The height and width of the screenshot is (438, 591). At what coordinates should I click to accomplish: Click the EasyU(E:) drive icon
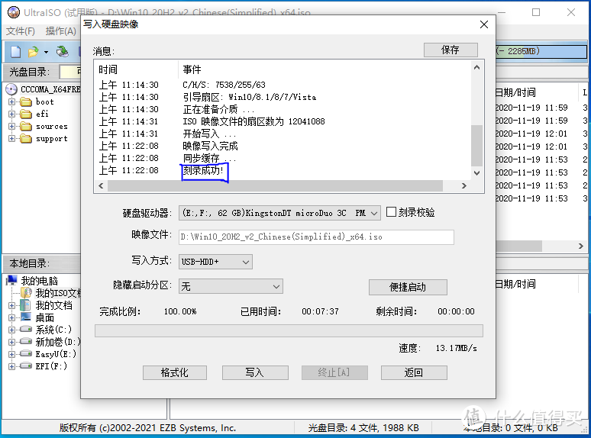tap(26, 353)
